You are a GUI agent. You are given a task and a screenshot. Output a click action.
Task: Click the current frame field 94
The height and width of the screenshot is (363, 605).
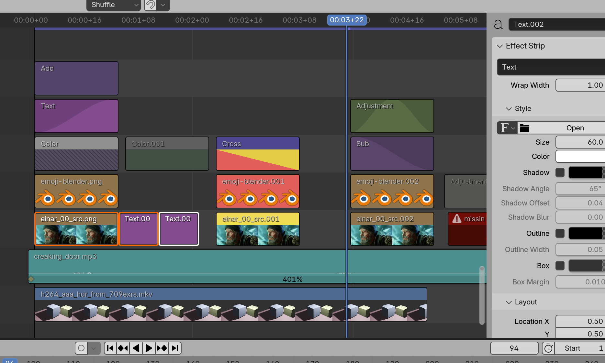(514, 348)
